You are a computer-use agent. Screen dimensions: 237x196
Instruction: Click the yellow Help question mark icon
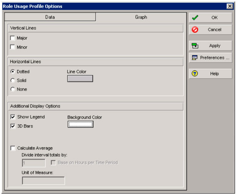[x=195, y=73]
